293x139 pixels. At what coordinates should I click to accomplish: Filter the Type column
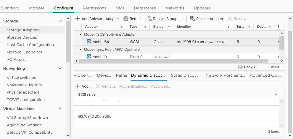[145, 27]
